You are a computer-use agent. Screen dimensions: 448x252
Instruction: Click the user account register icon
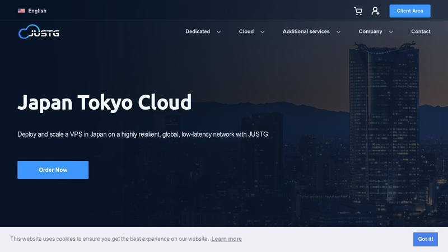[375, 11]
